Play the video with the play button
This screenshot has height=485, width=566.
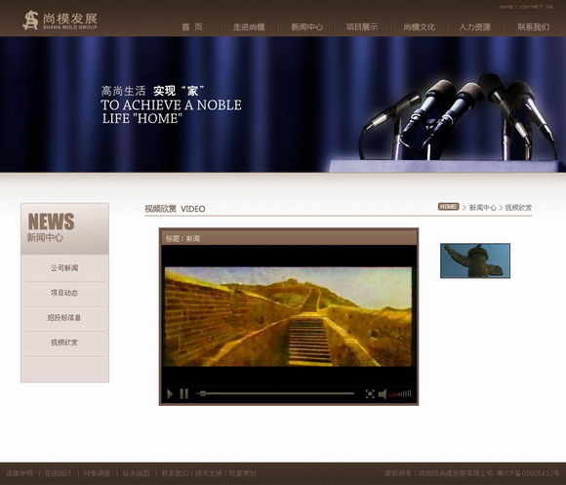[x=170, y=394]
